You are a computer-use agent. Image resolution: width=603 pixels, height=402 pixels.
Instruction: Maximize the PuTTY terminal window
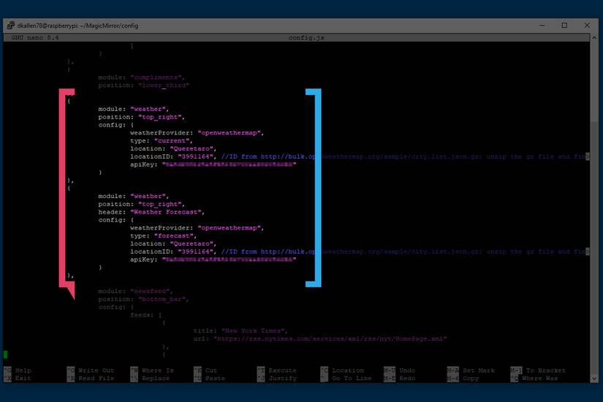[x=564, y=26]
